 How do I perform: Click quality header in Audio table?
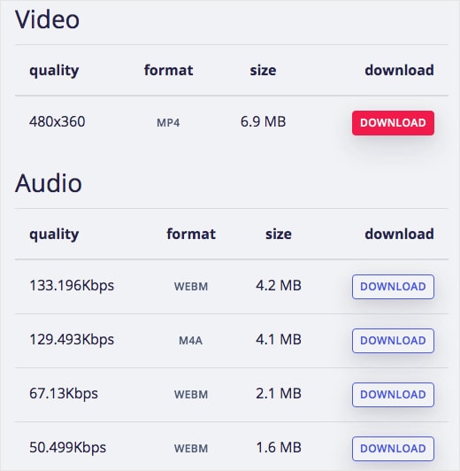[54, 235]
